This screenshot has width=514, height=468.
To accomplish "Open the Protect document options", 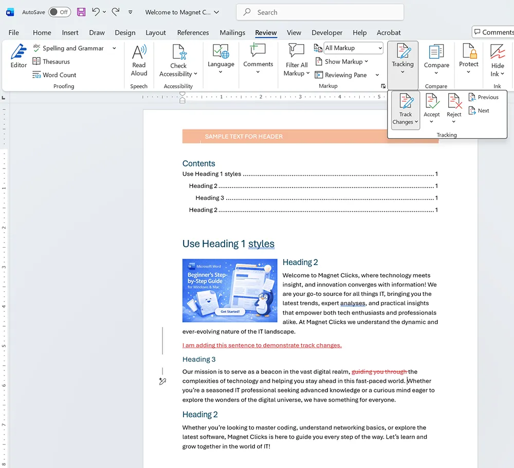I will point(468,59).
